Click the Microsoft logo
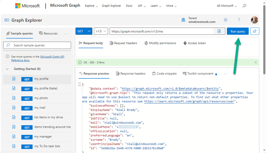Screen dimensions: 266x153 [x=27, y=6]
